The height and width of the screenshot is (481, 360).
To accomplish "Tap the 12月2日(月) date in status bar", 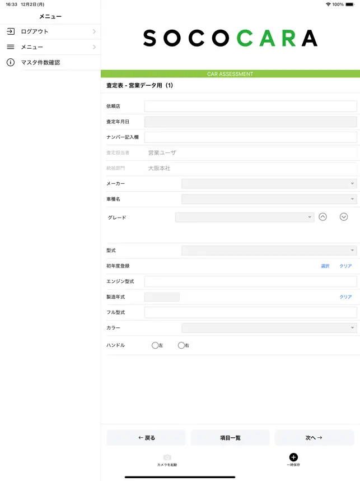I will [32, 4].
